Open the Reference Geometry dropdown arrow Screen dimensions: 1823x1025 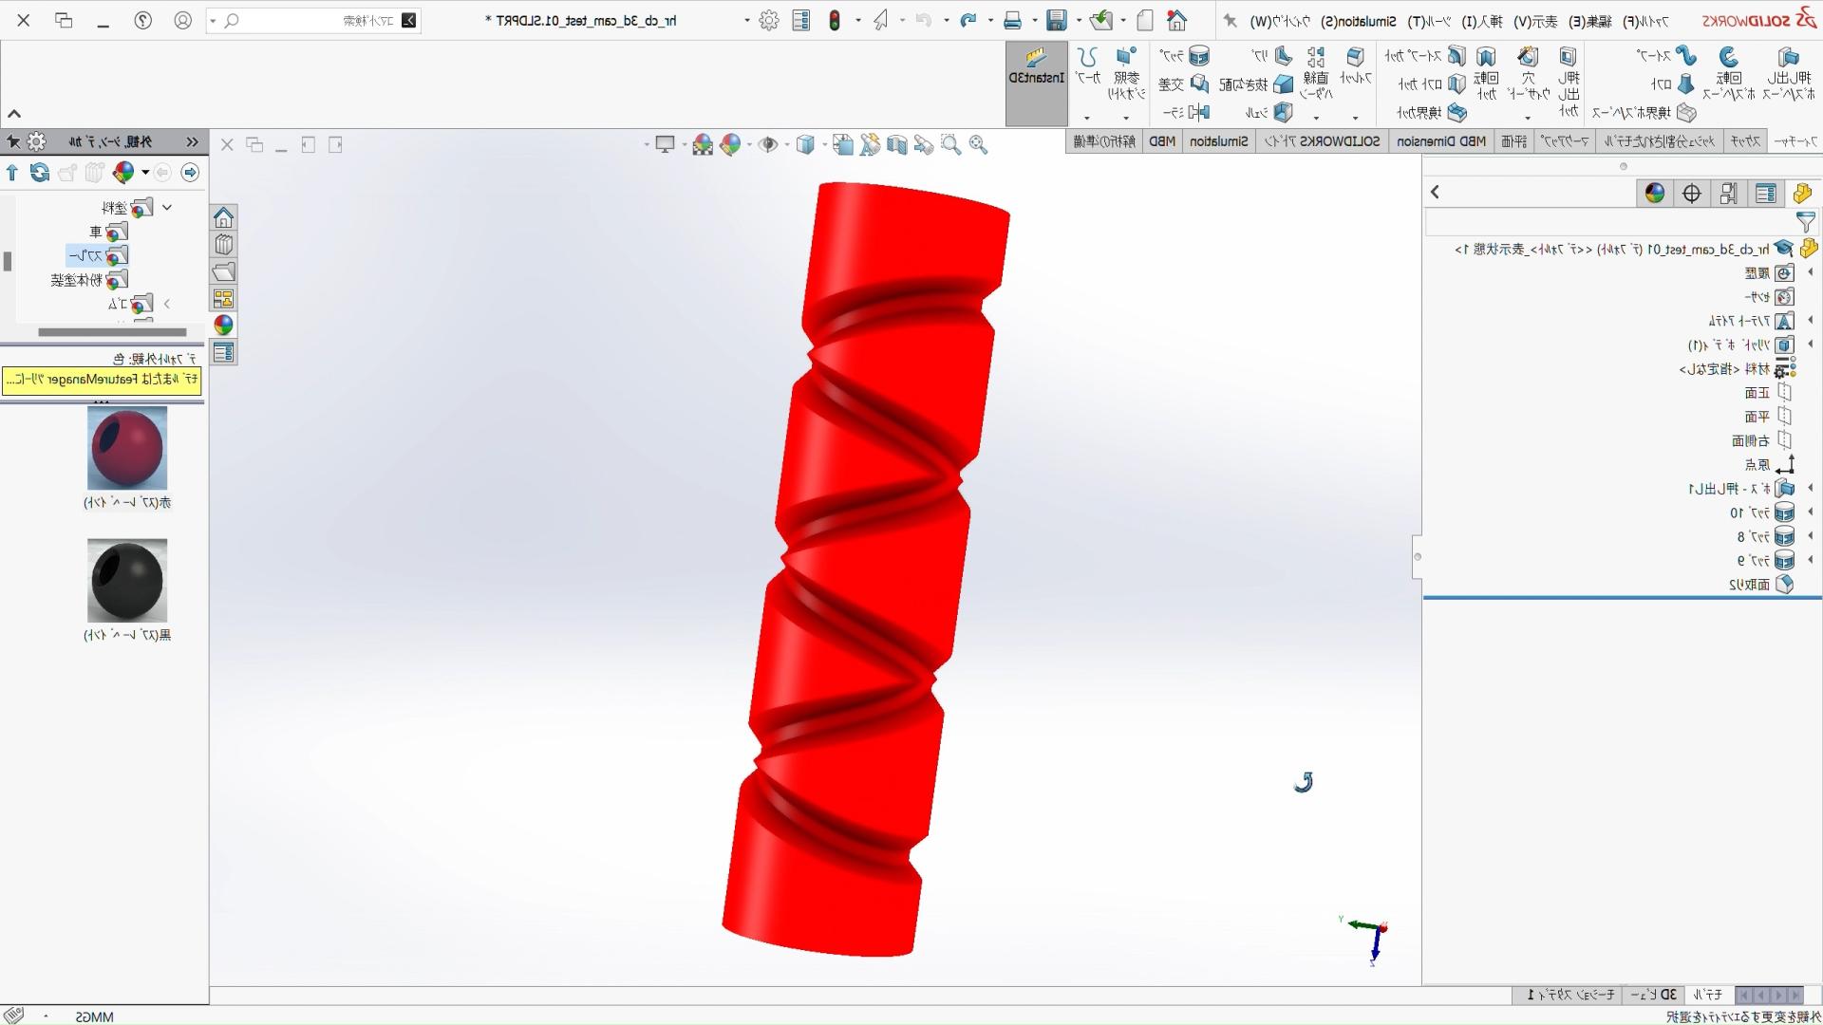click(1126, 119)
